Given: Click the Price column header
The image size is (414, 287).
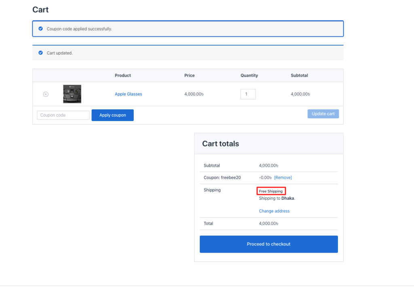Looking at the screenshot, I should tap(189, 75).
